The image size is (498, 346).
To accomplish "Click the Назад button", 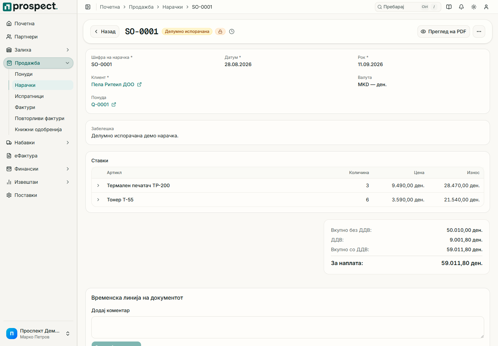I will tap(105, 31).
